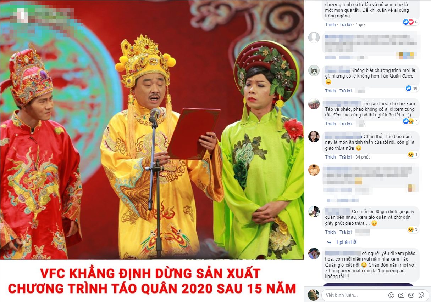Open the sticker picker in comment box
This screenshot has height=302, width=431.
point(421,295)
